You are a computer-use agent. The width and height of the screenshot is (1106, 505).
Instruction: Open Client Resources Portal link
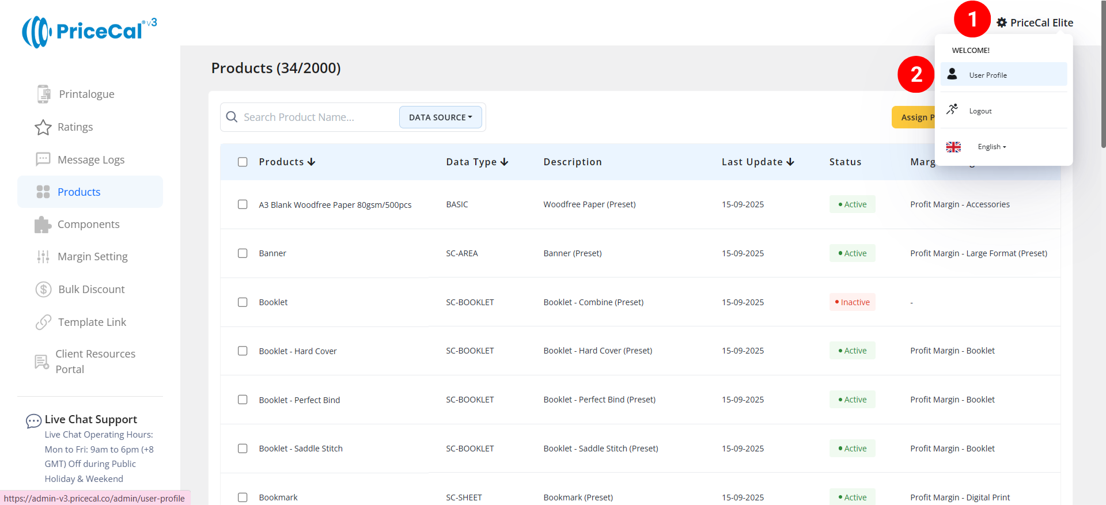tap(95, 362)
